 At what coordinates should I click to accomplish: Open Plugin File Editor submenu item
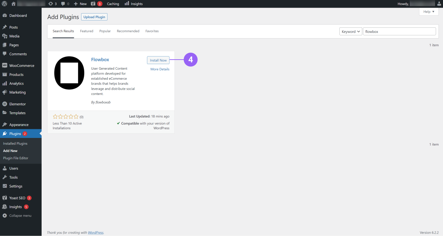16,158
